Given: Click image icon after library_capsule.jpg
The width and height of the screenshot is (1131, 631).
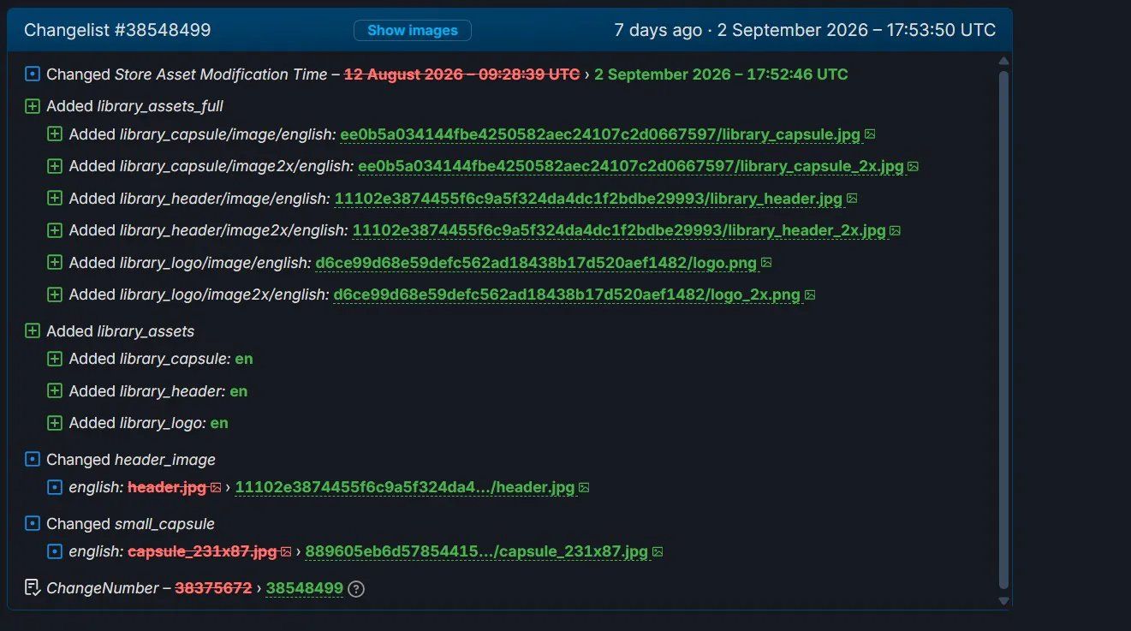Looking at the screenshot, I should tap(870, 134).
